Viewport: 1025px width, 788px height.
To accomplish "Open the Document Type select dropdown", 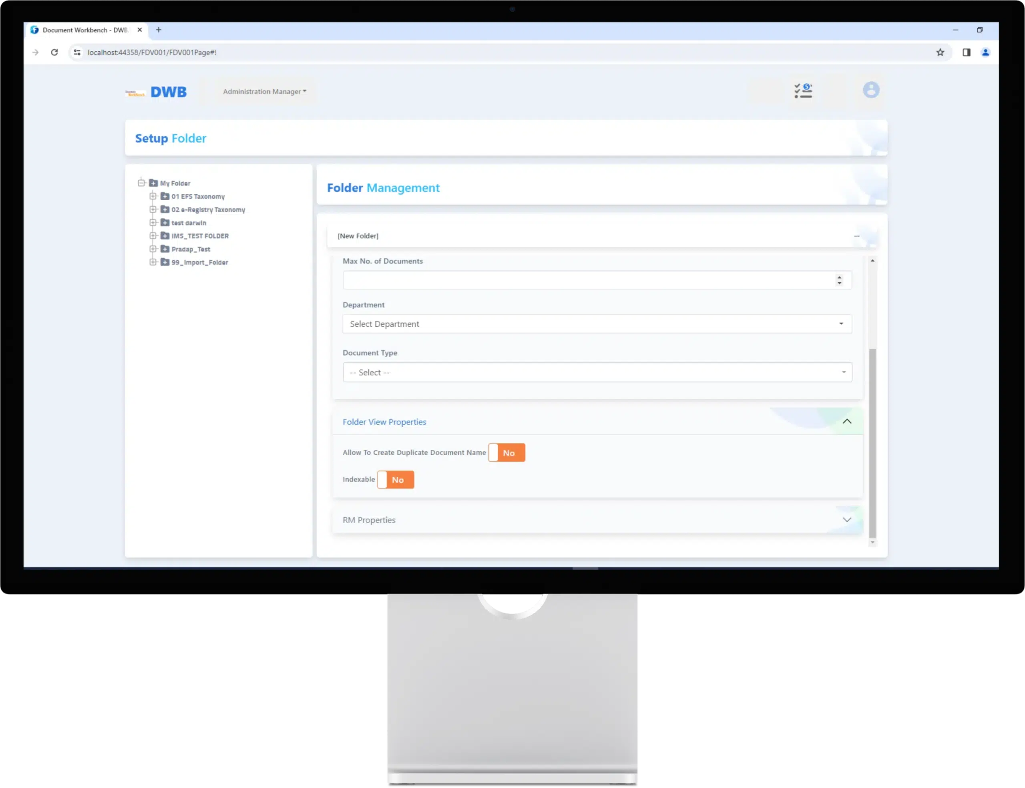I will pyautogui.click(x=597, y=372).
